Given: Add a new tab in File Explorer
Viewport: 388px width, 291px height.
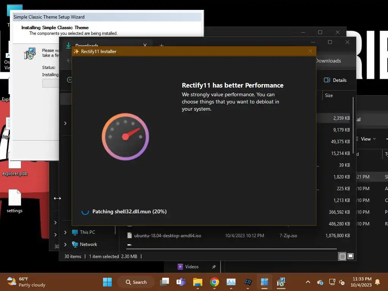Looking at the screenshot, I should [161, 45].
